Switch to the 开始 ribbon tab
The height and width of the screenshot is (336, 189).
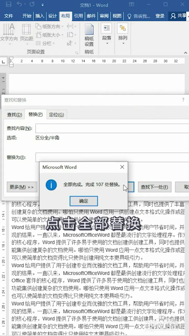(x=27, y=16)
